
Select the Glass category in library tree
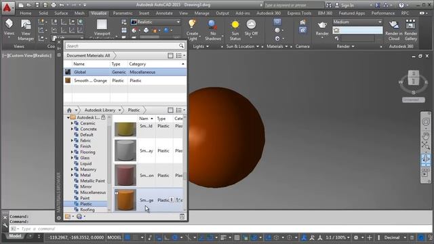(x=85, y=158)
